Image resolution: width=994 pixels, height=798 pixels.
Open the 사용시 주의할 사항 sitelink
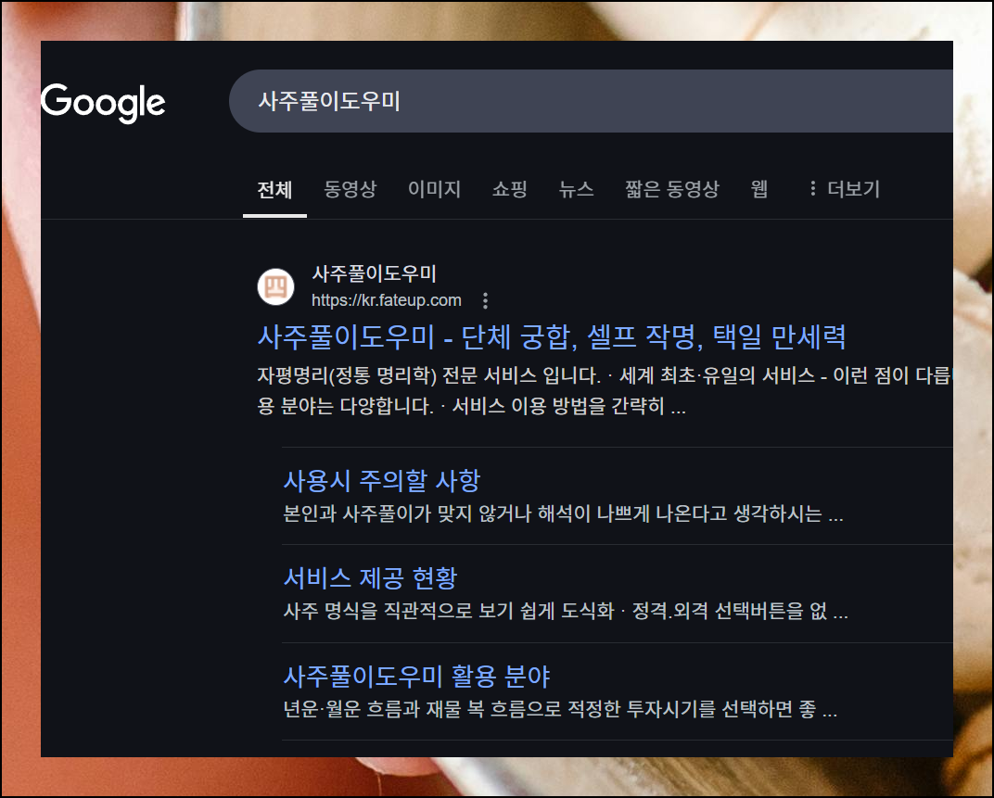point(382,480)
